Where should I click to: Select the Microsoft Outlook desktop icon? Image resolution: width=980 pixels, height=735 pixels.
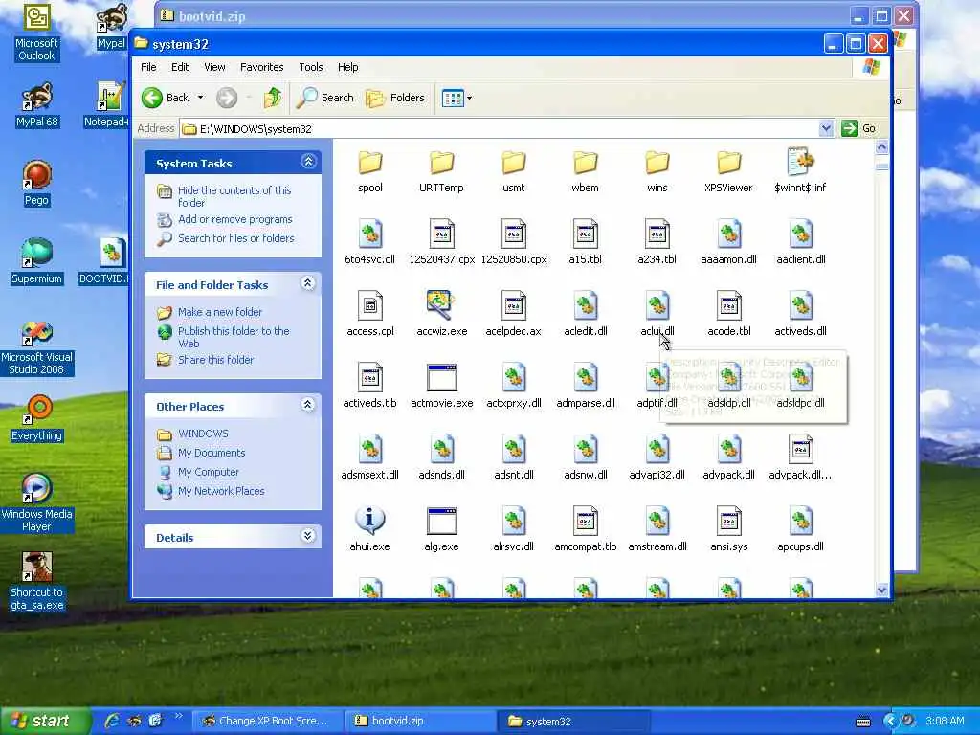(36, 33)
